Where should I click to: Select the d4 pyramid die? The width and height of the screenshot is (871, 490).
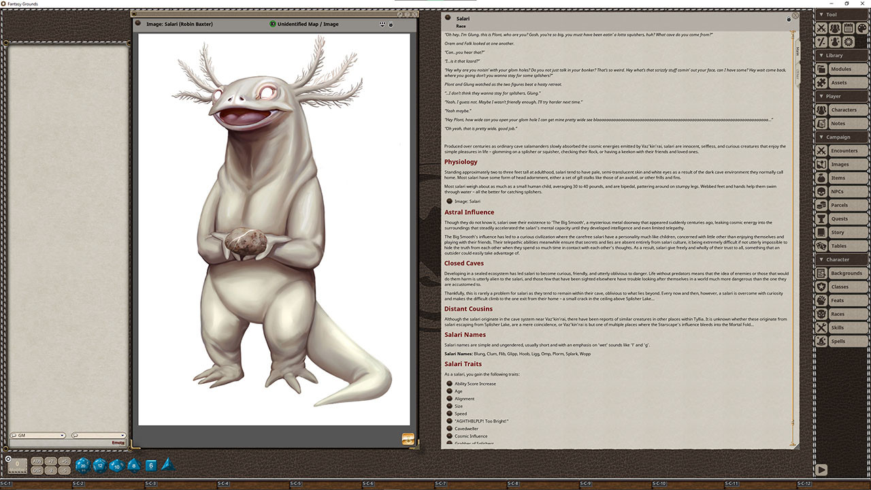(x=167, y=465)
